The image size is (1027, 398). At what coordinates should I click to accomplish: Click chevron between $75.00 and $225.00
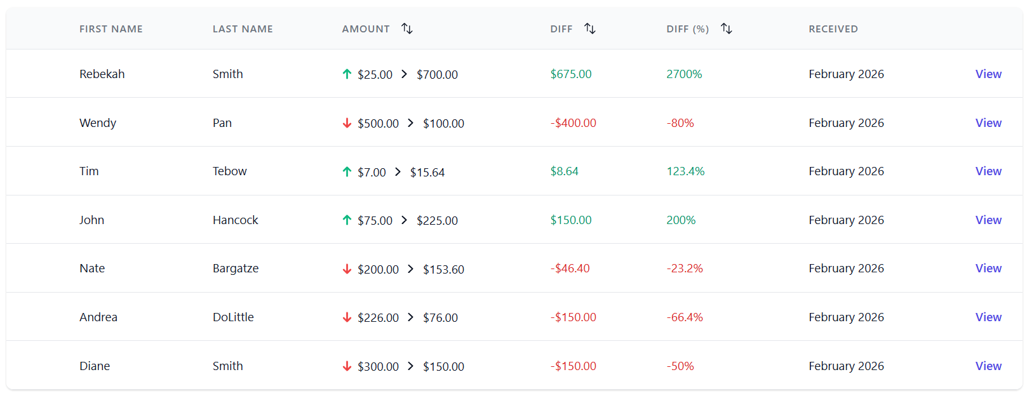point(405,220)
